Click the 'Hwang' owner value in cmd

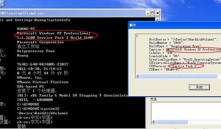[23, 55]
